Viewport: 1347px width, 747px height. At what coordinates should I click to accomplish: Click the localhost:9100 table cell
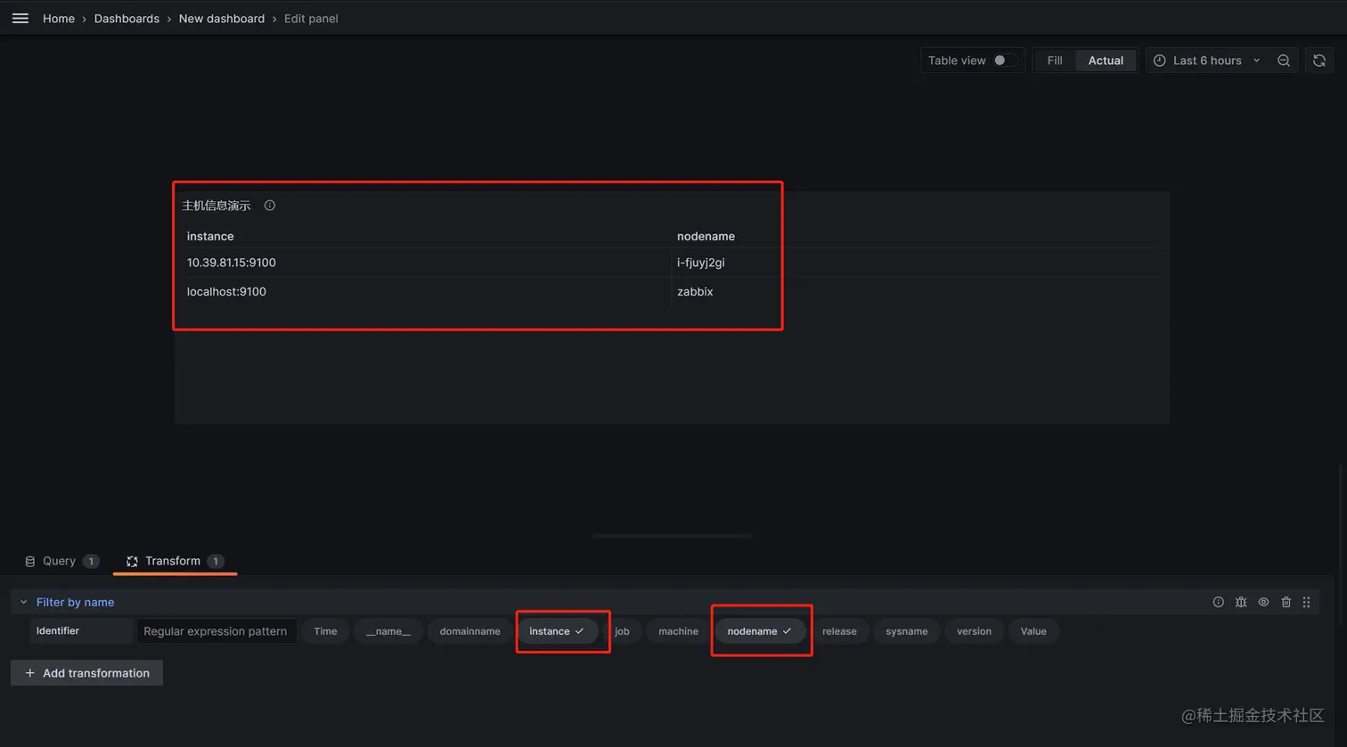point(226,291)
